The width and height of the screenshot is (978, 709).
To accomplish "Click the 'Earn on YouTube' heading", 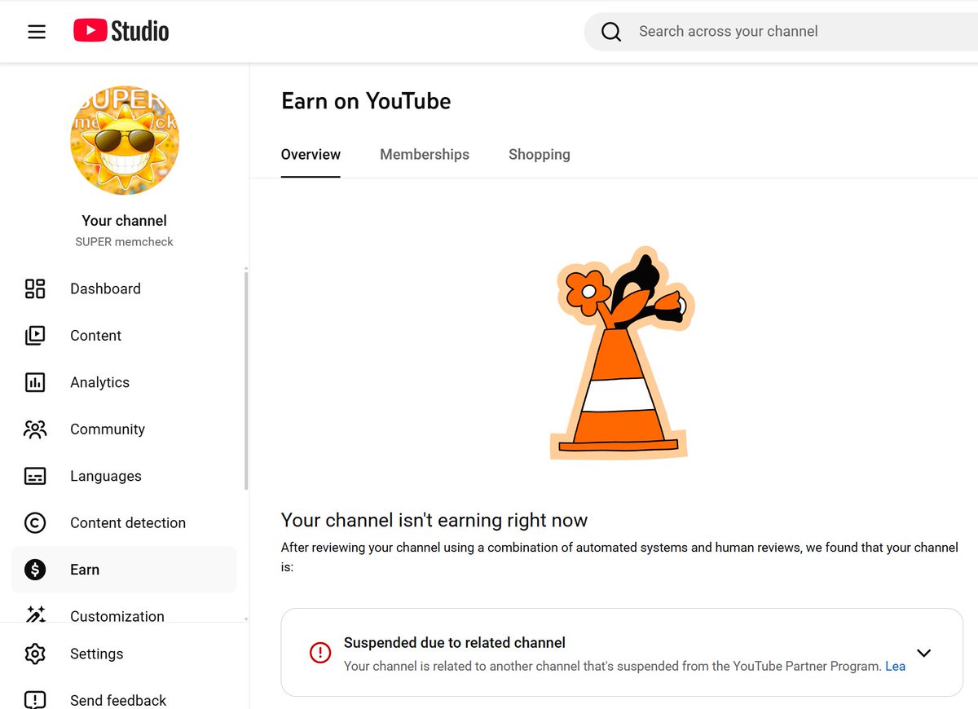I will pos(366,101).
